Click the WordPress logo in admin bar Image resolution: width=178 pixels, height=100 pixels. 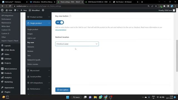click(x=2, y=10)
